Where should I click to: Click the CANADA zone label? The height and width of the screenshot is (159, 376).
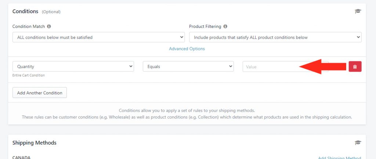coord(21,157)
